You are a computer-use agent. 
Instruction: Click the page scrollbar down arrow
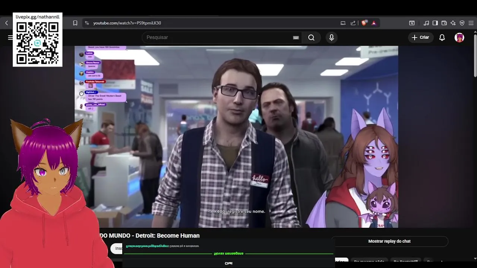click(475, 258)
